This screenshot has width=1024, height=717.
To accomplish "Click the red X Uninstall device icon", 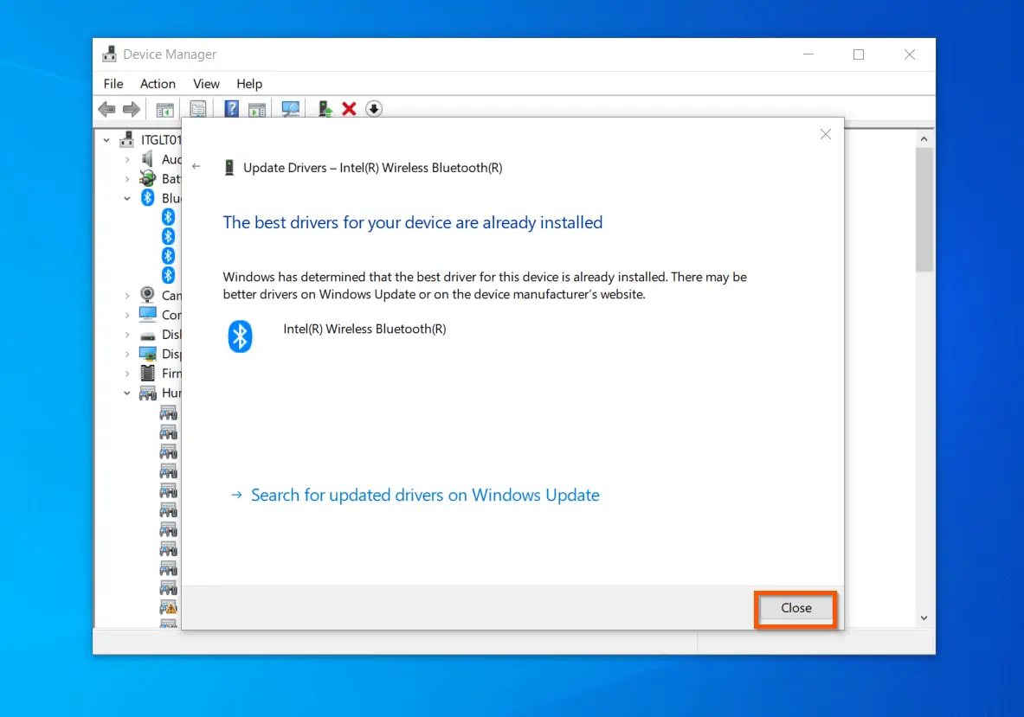I will click(x=350, y=109).
